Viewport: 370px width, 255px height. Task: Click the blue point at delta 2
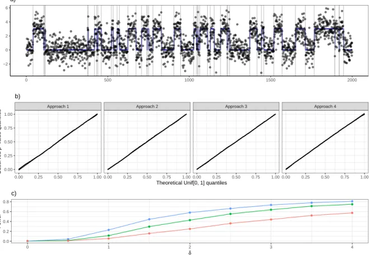click(x=190, y=212)
